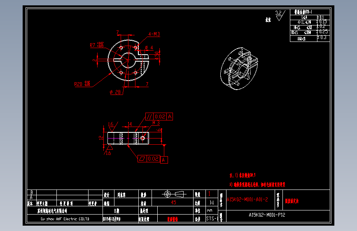
Task: Select the ø 28 diameter dimension
Action: point(115,92)
